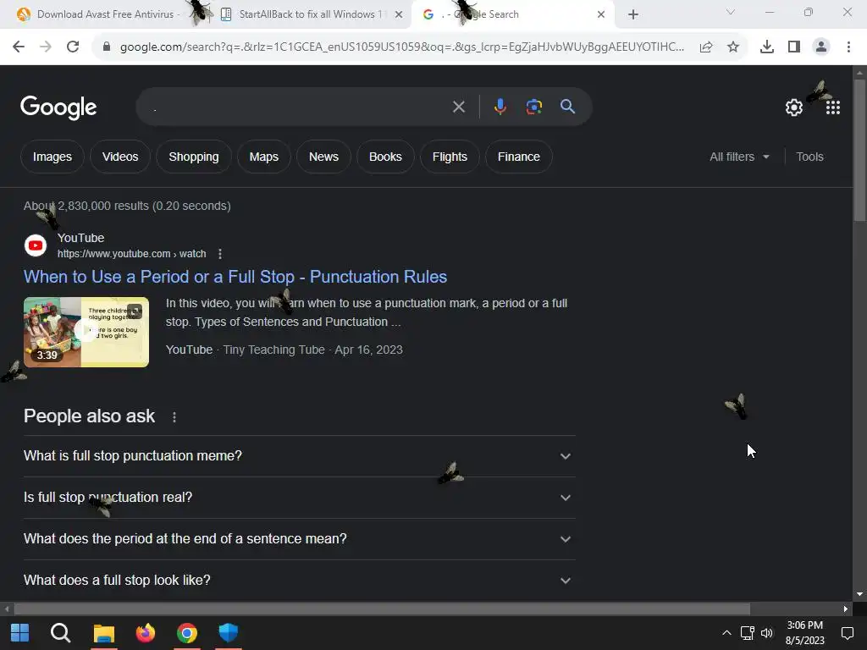Open the volume tray icon
The height and width of the screenshot is (650, 867).
[x=767, y=633]
